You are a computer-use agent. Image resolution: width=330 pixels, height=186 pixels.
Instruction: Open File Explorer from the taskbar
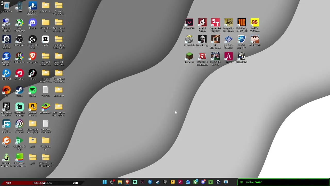120,182
